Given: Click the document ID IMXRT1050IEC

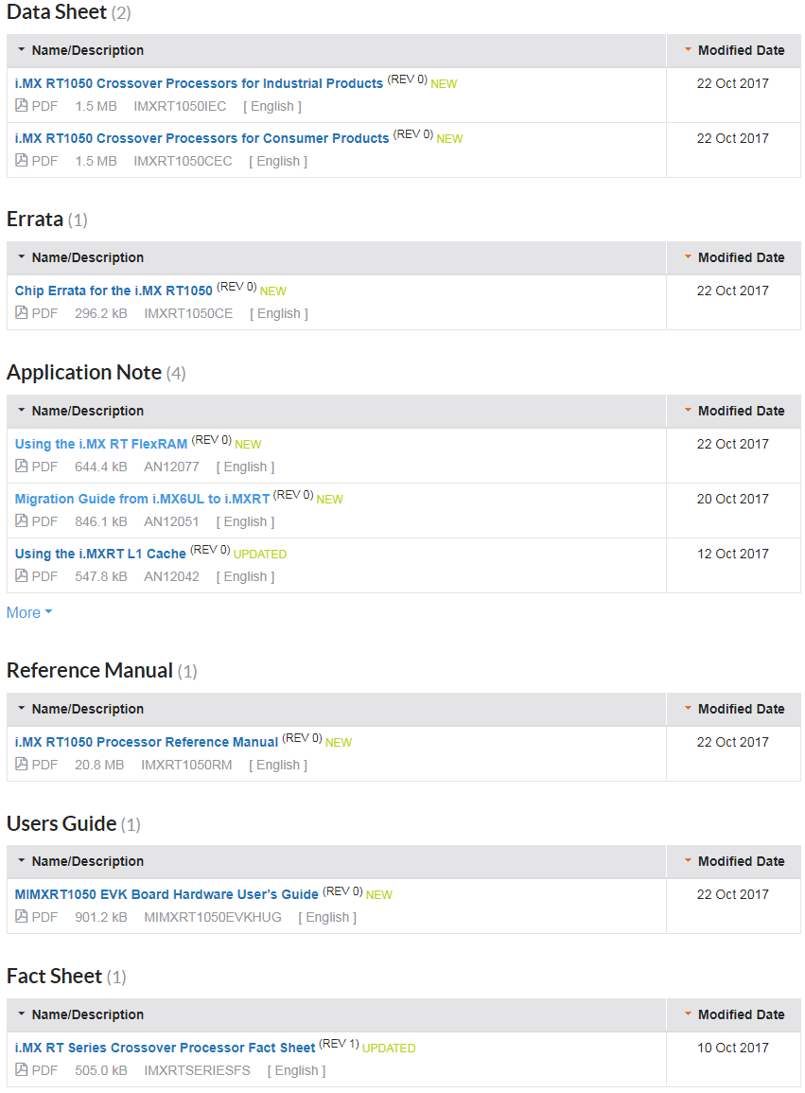Looking at the screenshot, I should pyautogui.click(x=180, y=106).
